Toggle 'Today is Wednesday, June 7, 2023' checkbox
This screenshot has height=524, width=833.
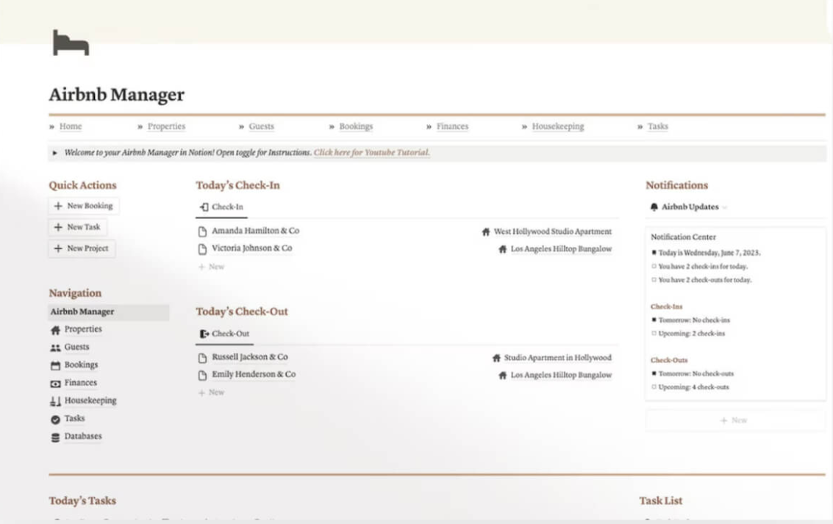(x=654, y=253)
